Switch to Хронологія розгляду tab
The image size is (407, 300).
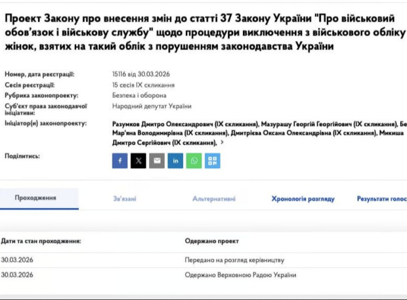coord(303,199)
